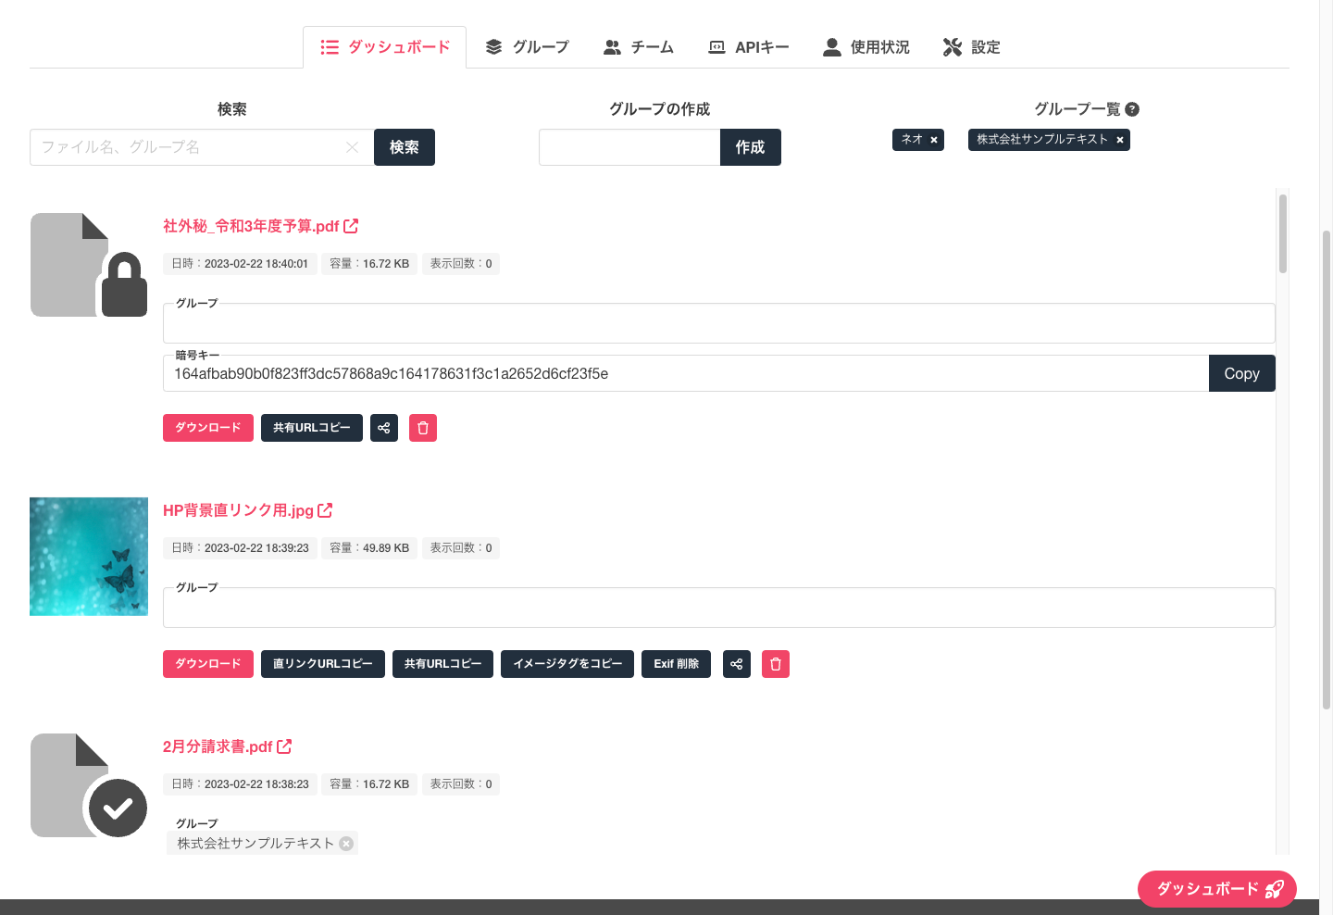Click the file list scrollbar
The height and width of the screenshot is (915, 1333).
[x=1283, y=233]
